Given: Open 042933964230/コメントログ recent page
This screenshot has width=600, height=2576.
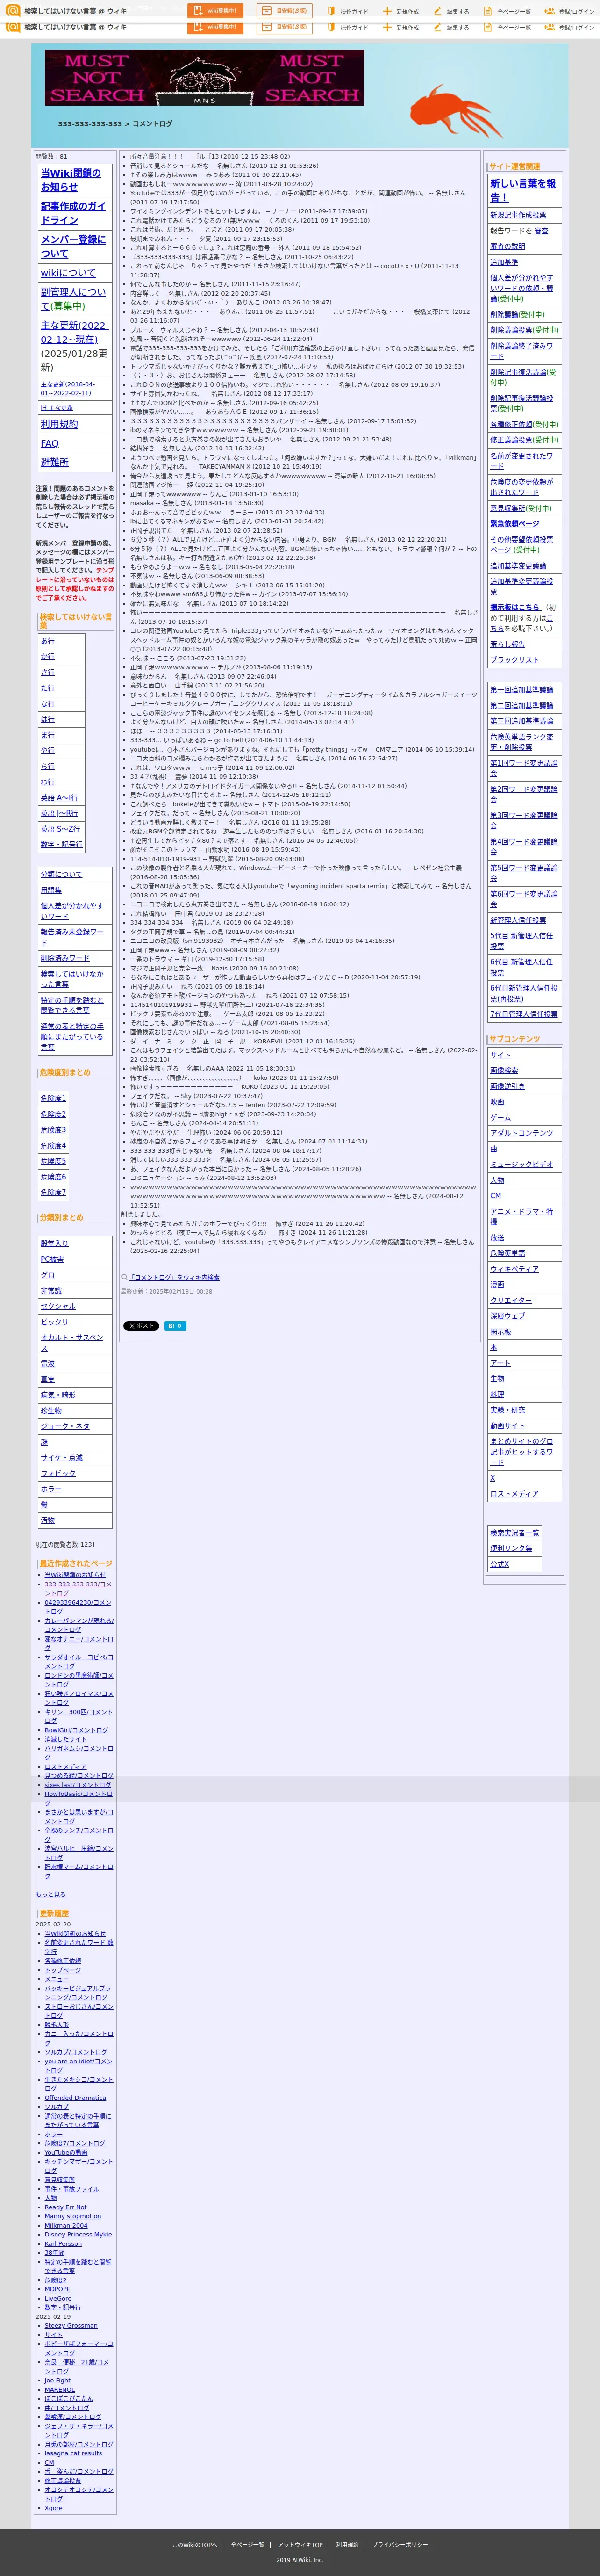Looking at the screenshot, I should point(78,1607).
